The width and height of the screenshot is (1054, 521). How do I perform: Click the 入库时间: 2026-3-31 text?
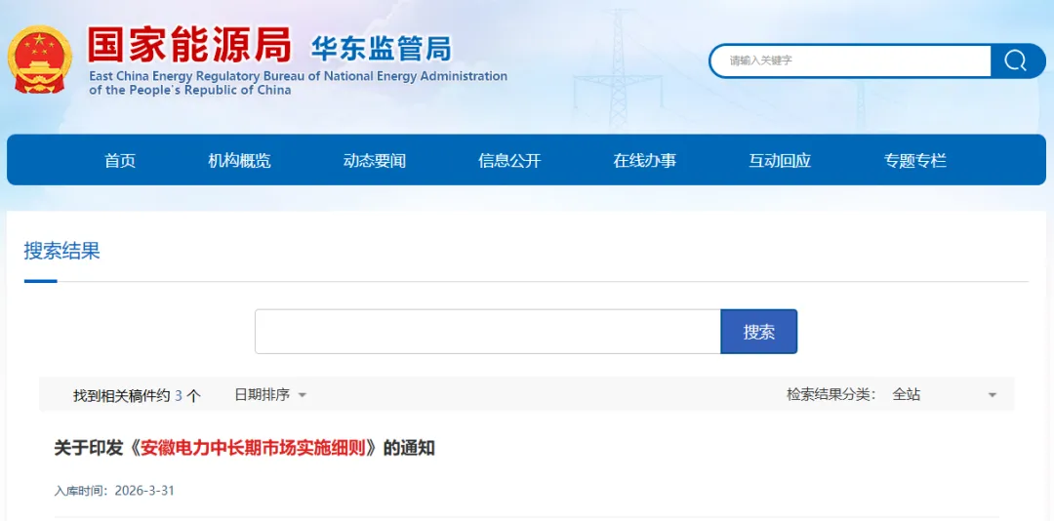pyautogui.click(x=114, y=491)
